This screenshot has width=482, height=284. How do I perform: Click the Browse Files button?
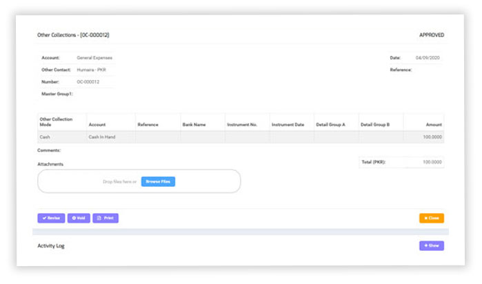[x=158, y=181]
